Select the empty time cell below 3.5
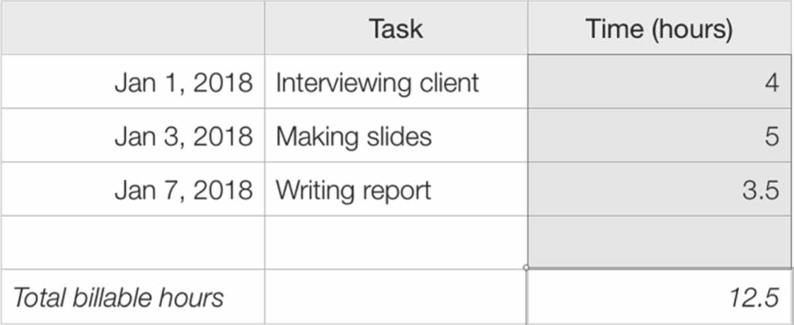The width and height of the screenshot is (794, 325). click(x=659, y=243)
